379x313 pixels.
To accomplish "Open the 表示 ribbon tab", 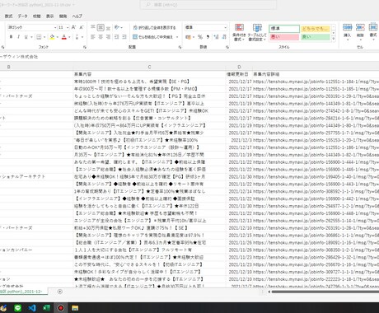I will (x=49, y=16).
